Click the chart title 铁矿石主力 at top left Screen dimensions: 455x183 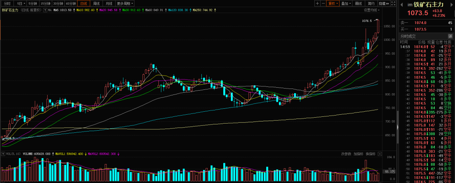pyautogui.click(x=10, y=10)
